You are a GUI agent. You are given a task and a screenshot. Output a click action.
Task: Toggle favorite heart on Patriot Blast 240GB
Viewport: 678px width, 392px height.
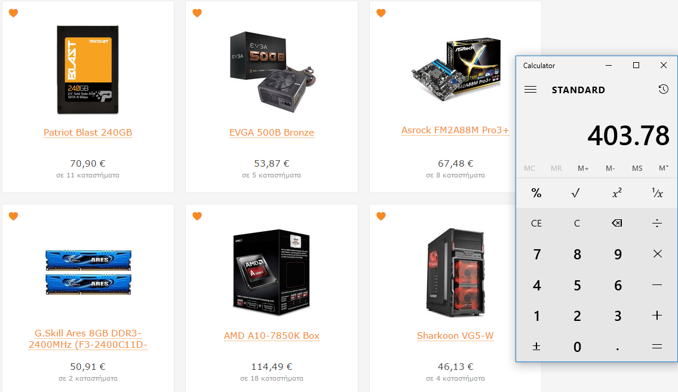(13, 13)
